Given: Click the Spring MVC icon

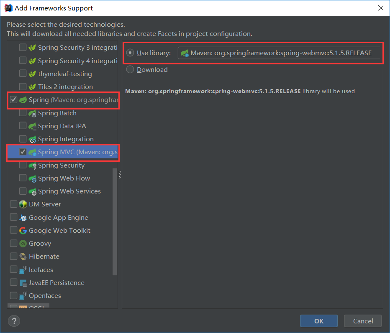Looking at the screenshot, I should click(32, 152).
